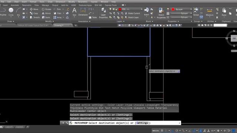237x133 pixels.
Task: Click the Move tool
Action: (x=34, y=9)
